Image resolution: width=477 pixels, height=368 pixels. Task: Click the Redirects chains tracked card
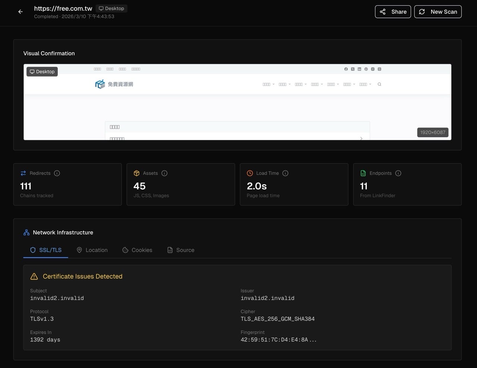point(67,184)
